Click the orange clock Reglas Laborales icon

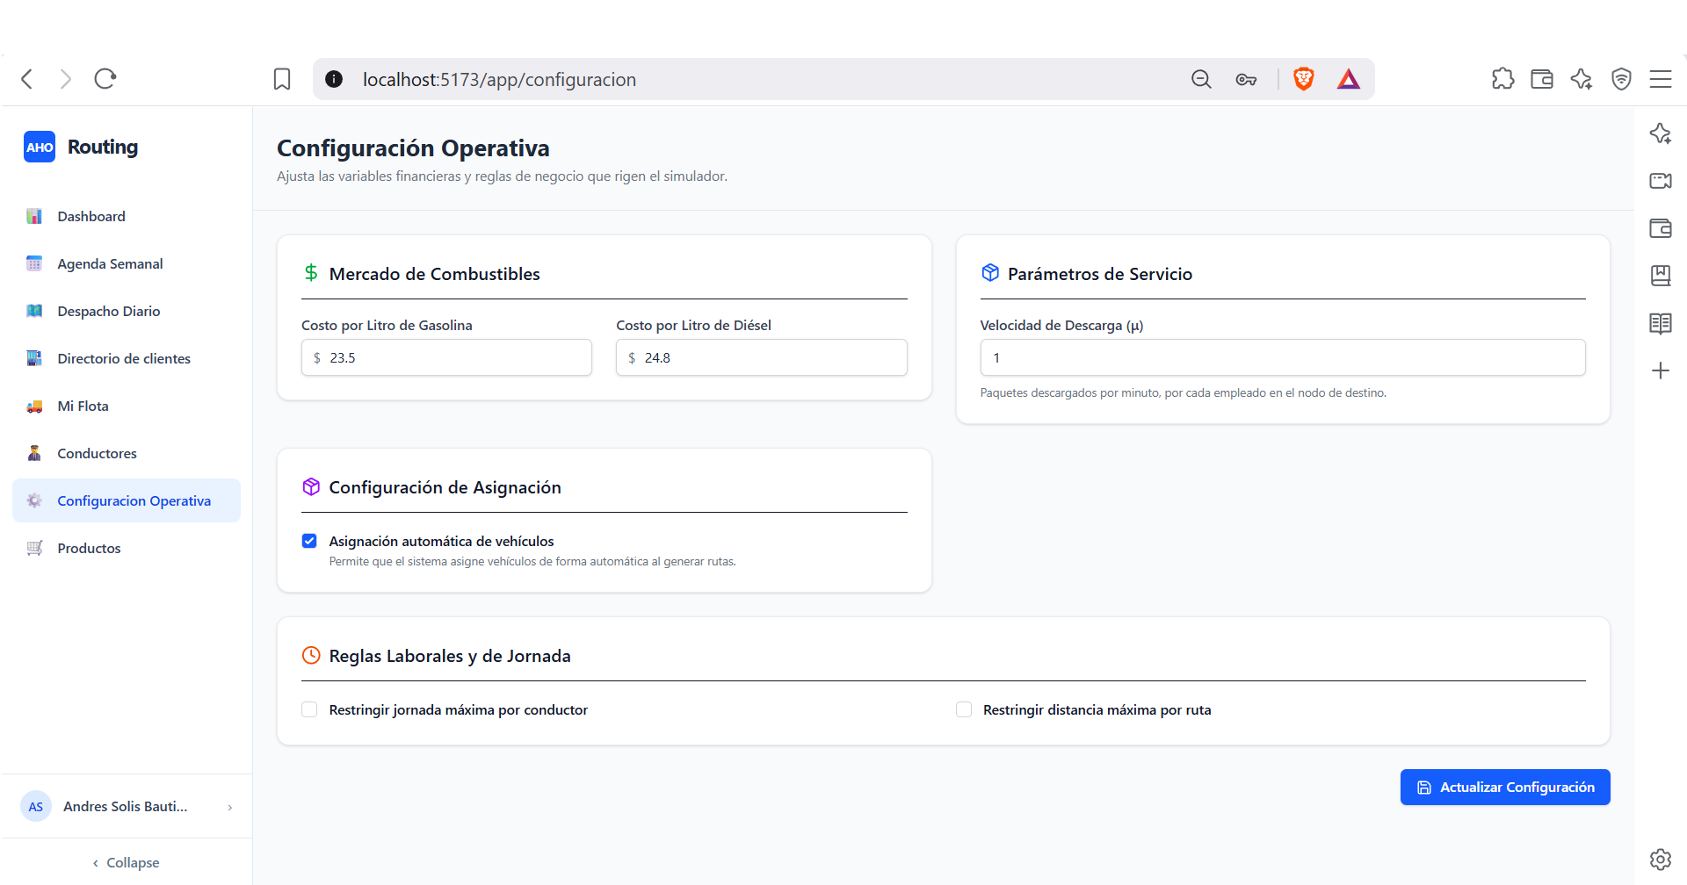coord(311,655)
